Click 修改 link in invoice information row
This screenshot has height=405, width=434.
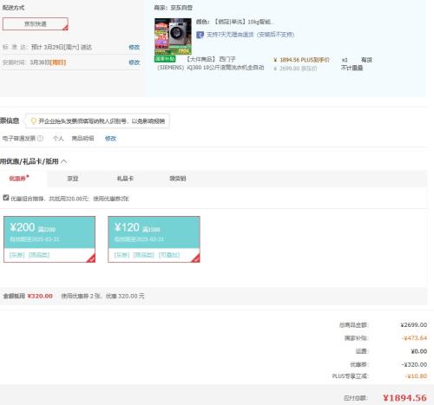[x=110, y=139]
